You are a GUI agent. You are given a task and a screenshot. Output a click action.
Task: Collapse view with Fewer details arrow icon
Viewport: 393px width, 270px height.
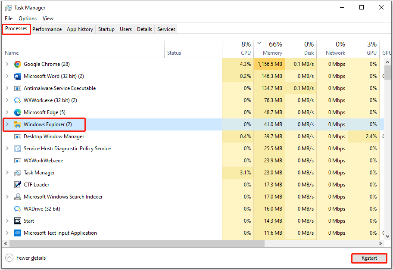click(x=9, y=258)
